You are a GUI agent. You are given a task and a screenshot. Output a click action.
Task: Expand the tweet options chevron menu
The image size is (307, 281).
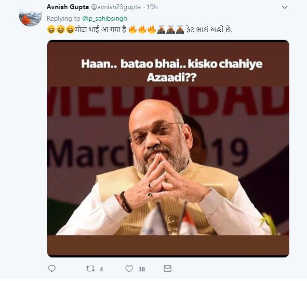click(x=284, y=7)
